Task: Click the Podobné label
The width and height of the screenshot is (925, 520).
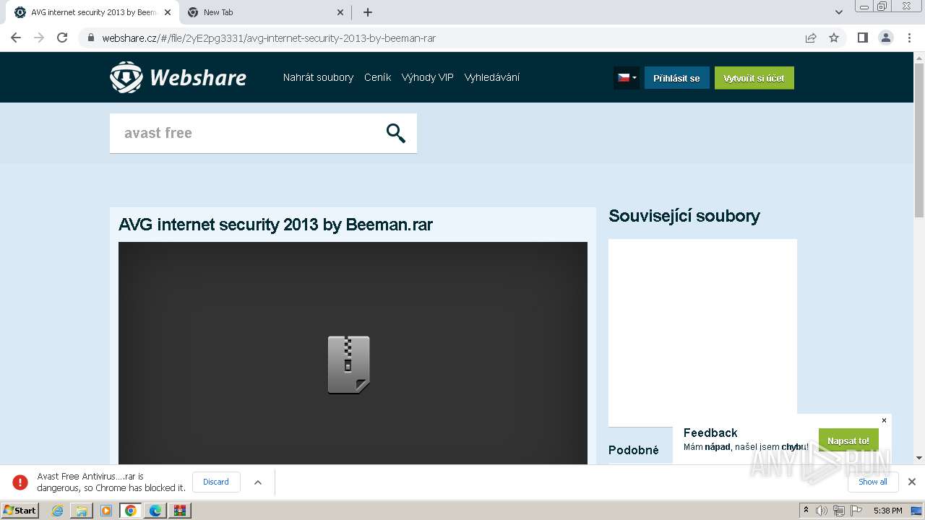Action: (634, 450)
